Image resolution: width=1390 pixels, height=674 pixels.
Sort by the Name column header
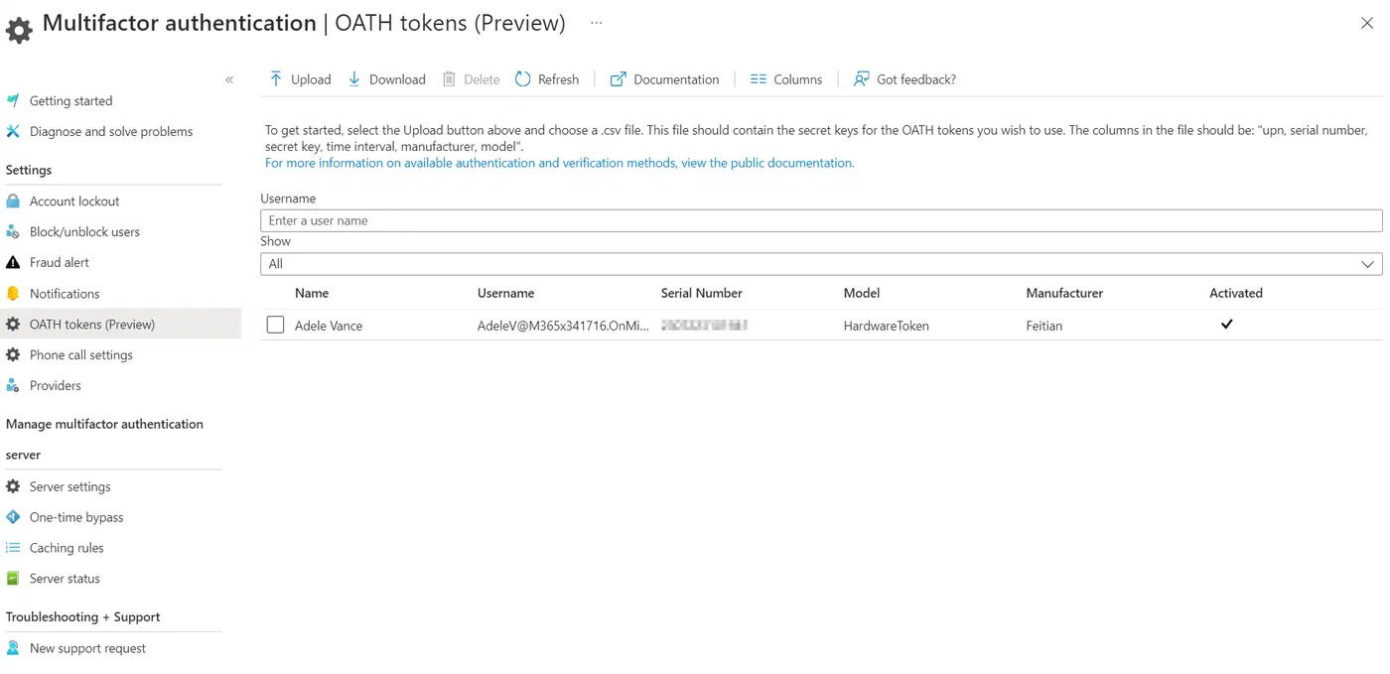pos(312,293)
